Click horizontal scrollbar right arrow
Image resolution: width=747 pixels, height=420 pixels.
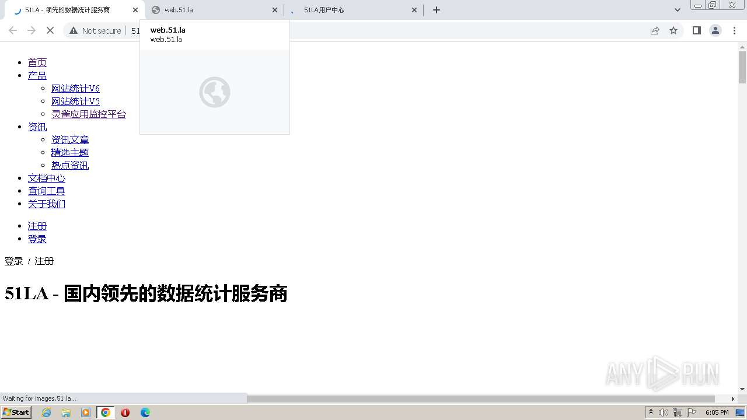(x=733, y=399)
